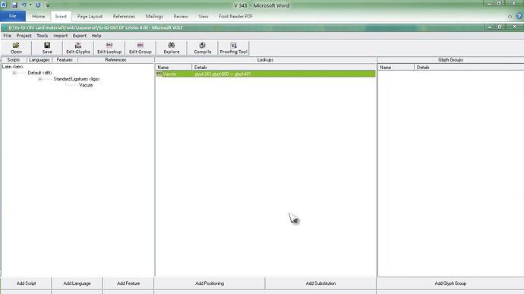Switch to Page Layout tab
The image size is (524, 294).
click(90, 16)
